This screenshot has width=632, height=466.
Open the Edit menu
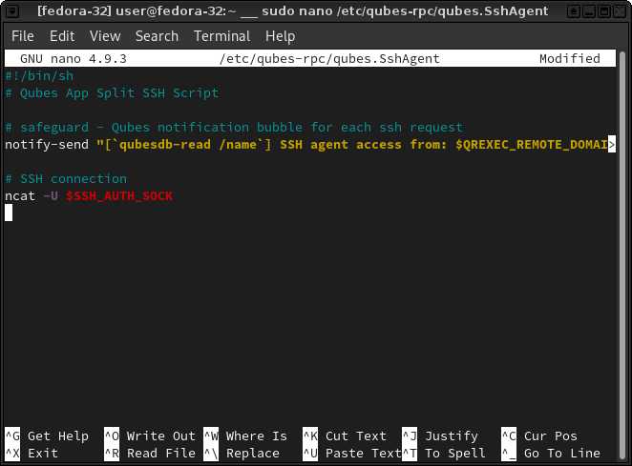[x=62, y=36]
